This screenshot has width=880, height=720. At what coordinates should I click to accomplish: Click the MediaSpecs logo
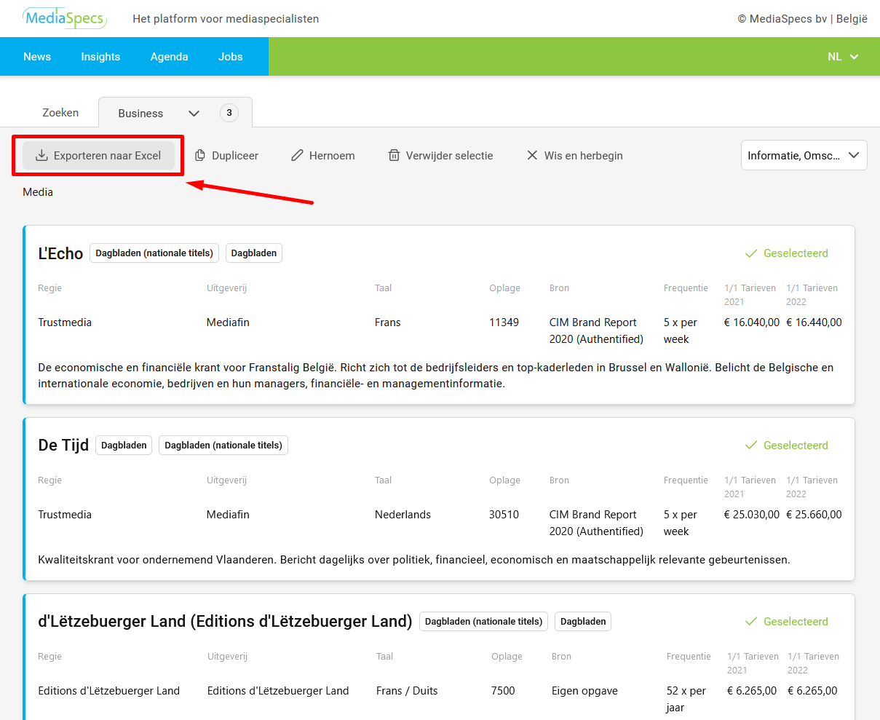point(65,18)
